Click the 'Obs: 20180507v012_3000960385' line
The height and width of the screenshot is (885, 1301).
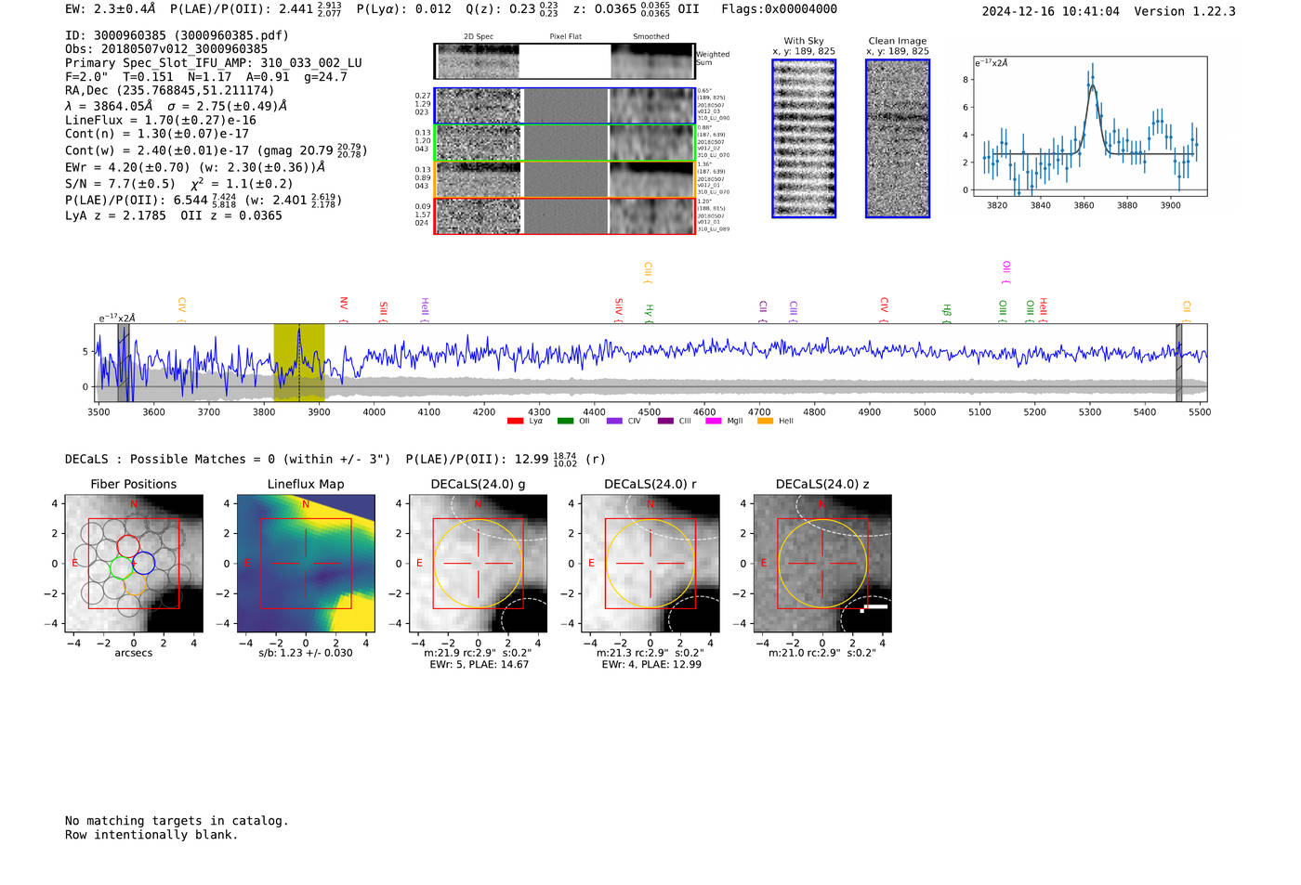[x=166, y=49]
